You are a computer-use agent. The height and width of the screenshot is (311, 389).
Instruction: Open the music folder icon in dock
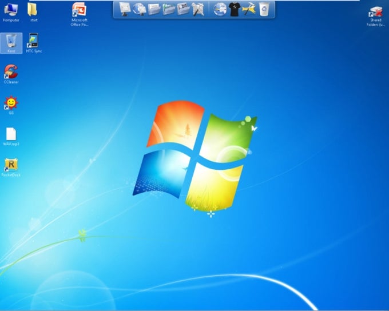tap(169, 9)
